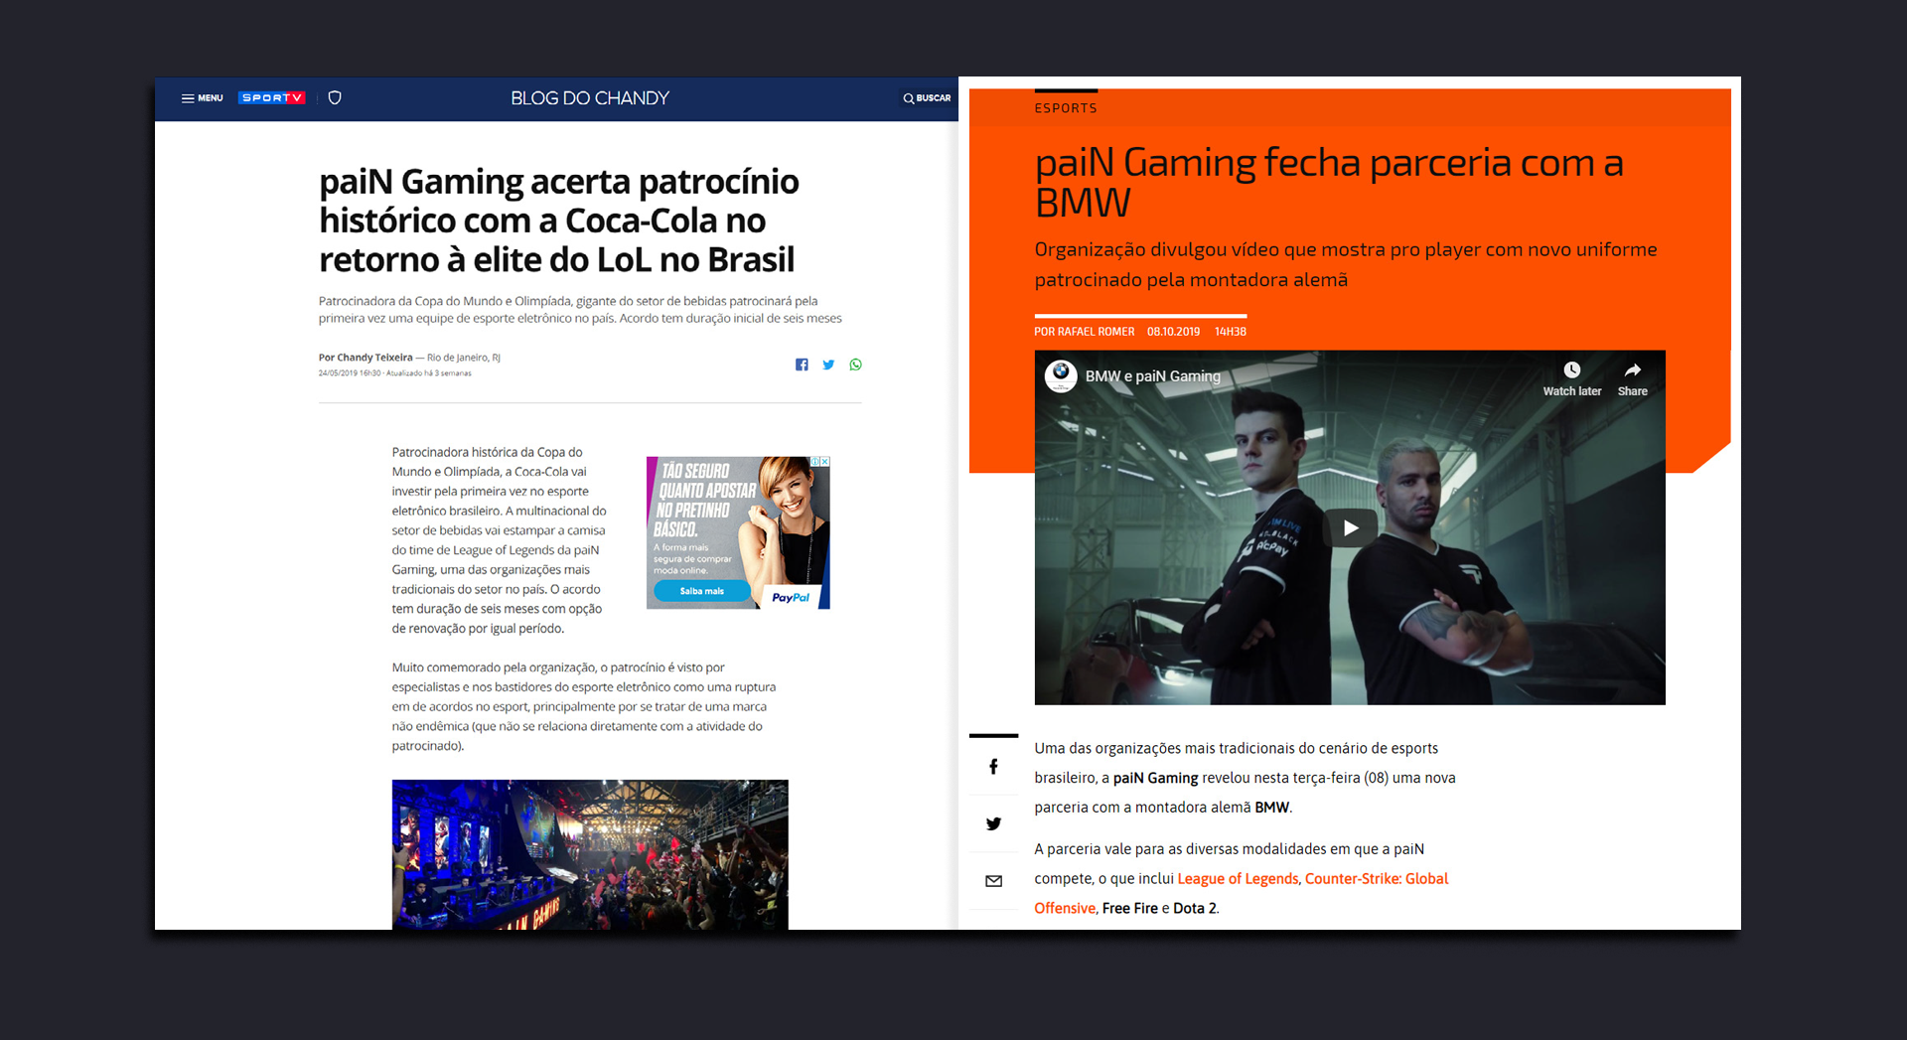Share the BMW article by email envelope icon

(993, 881)
